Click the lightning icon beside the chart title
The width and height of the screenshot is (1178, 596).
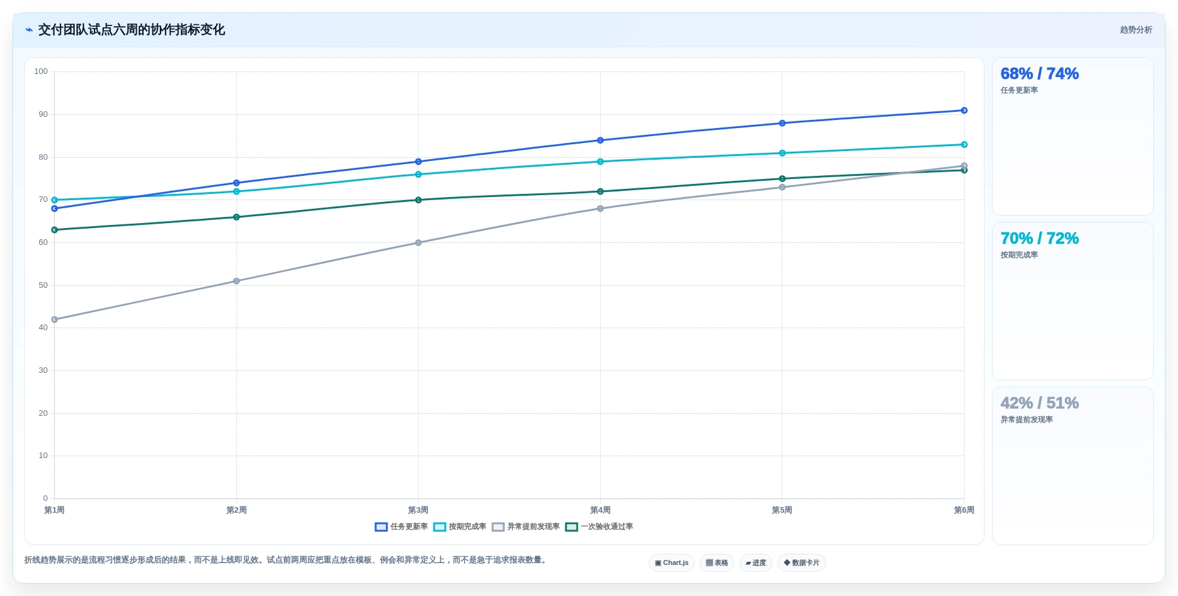(29, 30)
